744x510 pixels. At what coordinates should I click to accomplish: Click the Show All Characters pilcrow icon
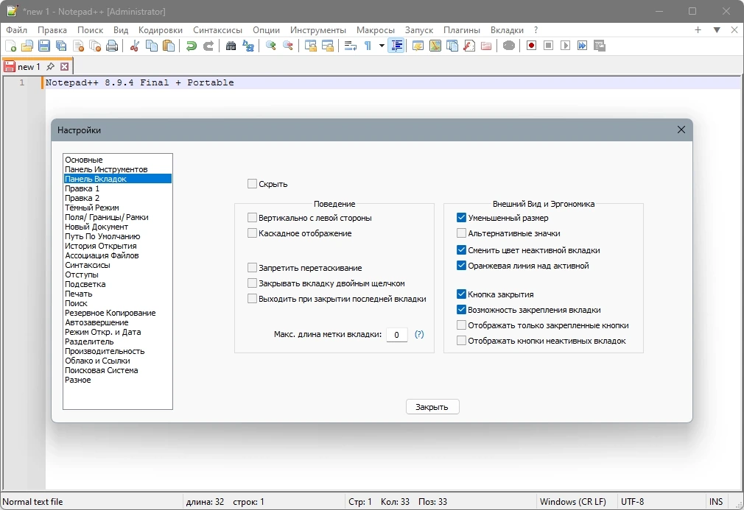pos(368,46)
